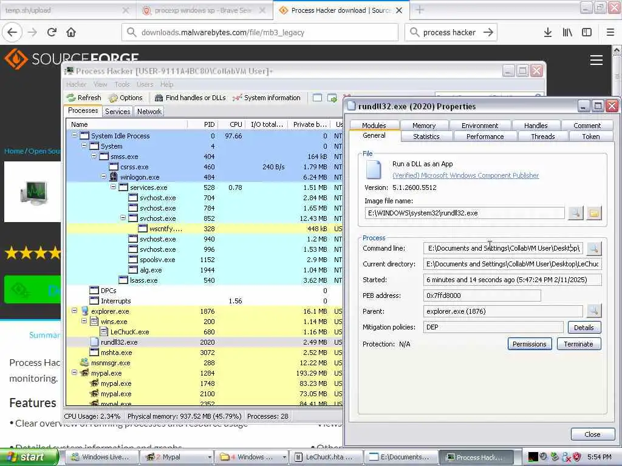Select LeChucK.exe process row
This screenshot has width=622, height=466.
(x=205, y=332)
